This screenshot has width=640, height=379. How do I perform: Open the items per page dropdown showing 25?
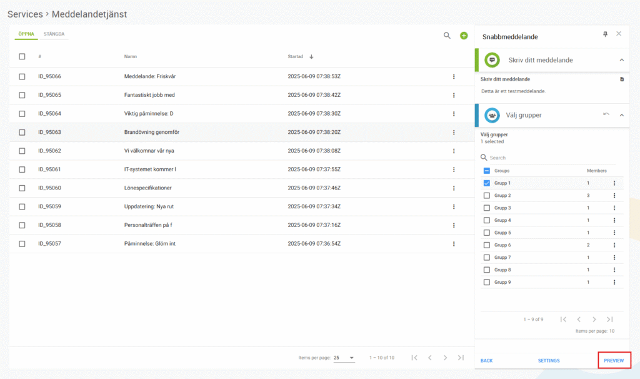pos(344,358)
